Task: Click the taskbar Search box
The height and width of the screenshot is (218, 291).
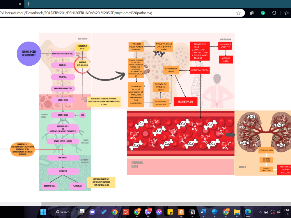Action: (x=62, y=212)
